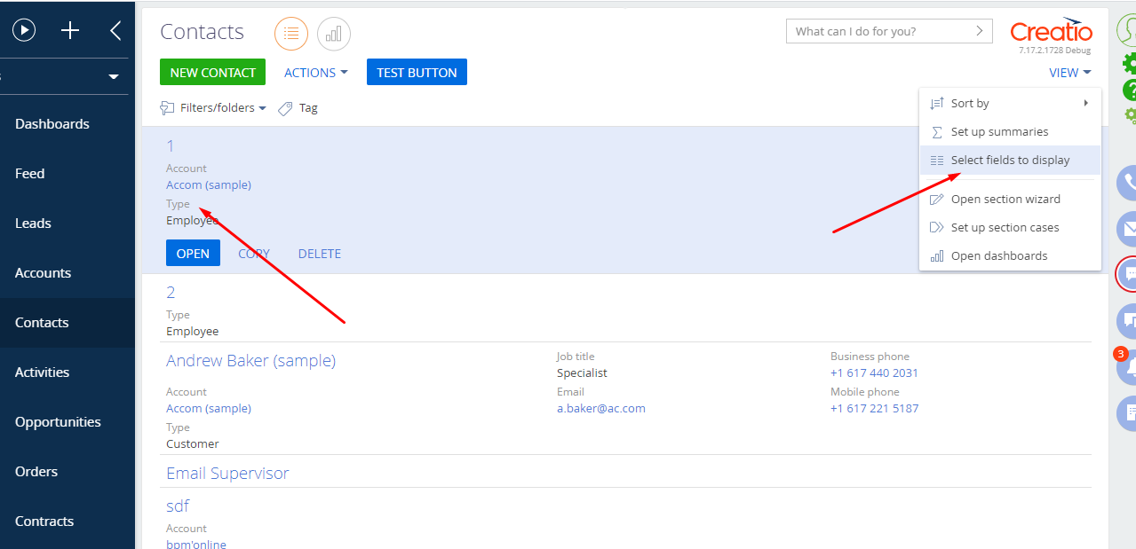Open the green help question icon
This screenshot has height=549, width=1136.
[x=1130, y=90]
